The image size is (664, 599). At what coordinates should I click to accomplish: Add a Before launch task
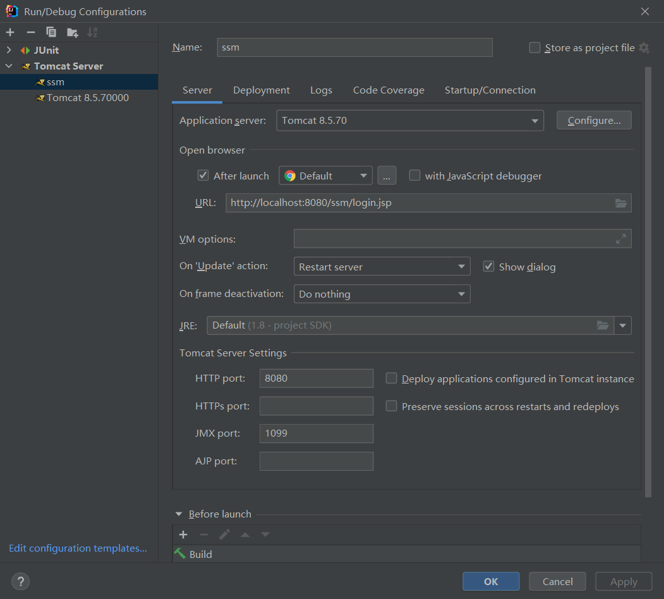183,535
